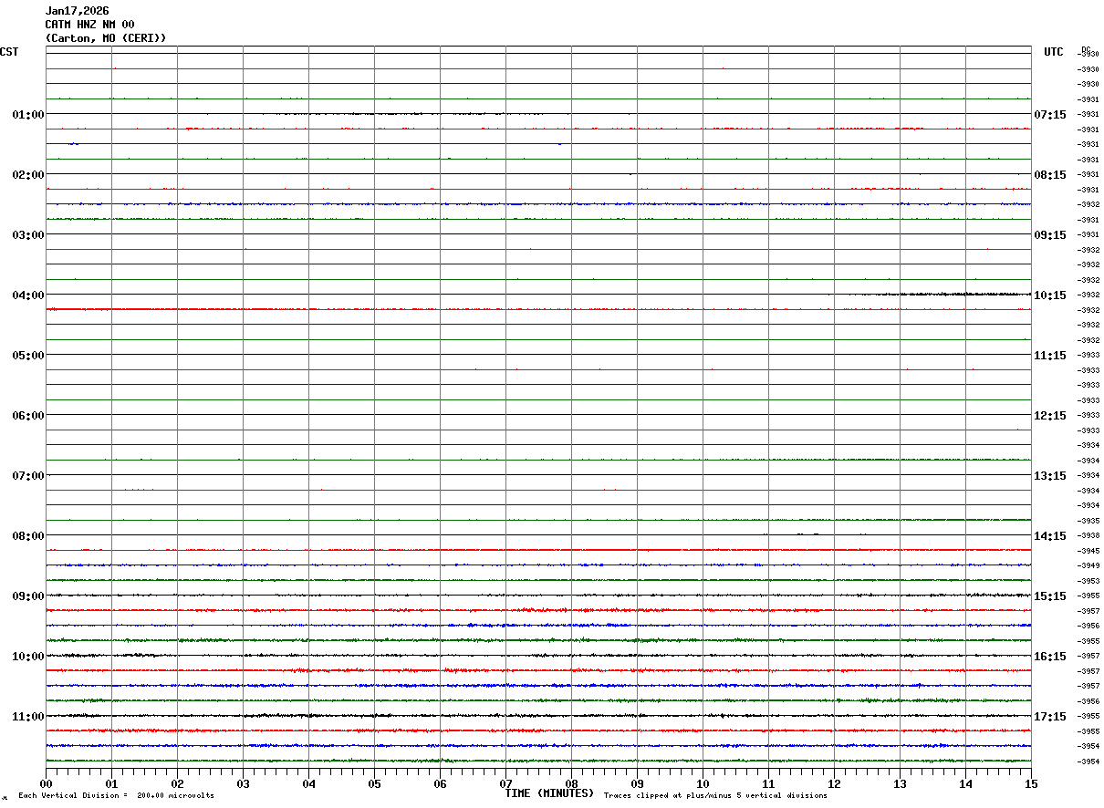Click minute mark "00" on the time axis
The height and width of the screenshot is (808, 1104).
46,783
